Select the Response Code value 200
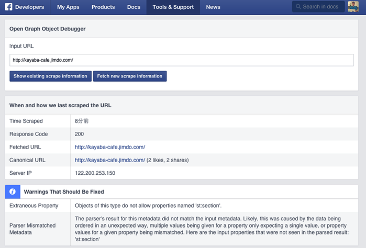 pos(80,134)
